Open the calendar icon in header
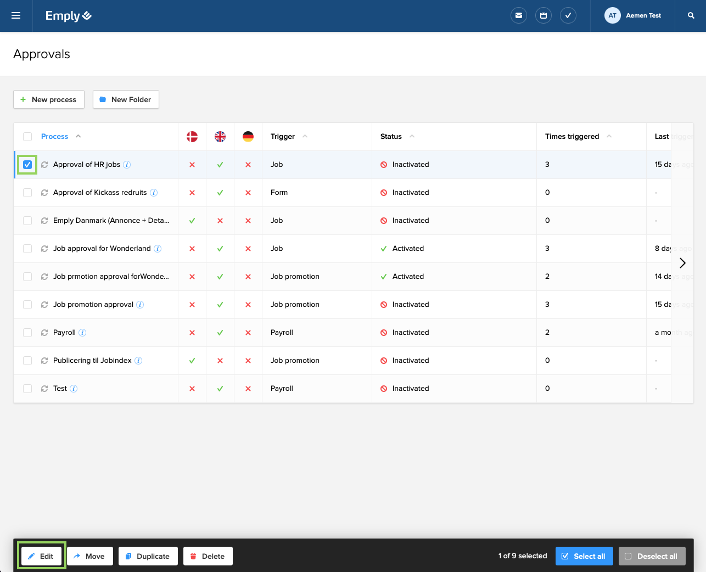 (x=543, y=15)
